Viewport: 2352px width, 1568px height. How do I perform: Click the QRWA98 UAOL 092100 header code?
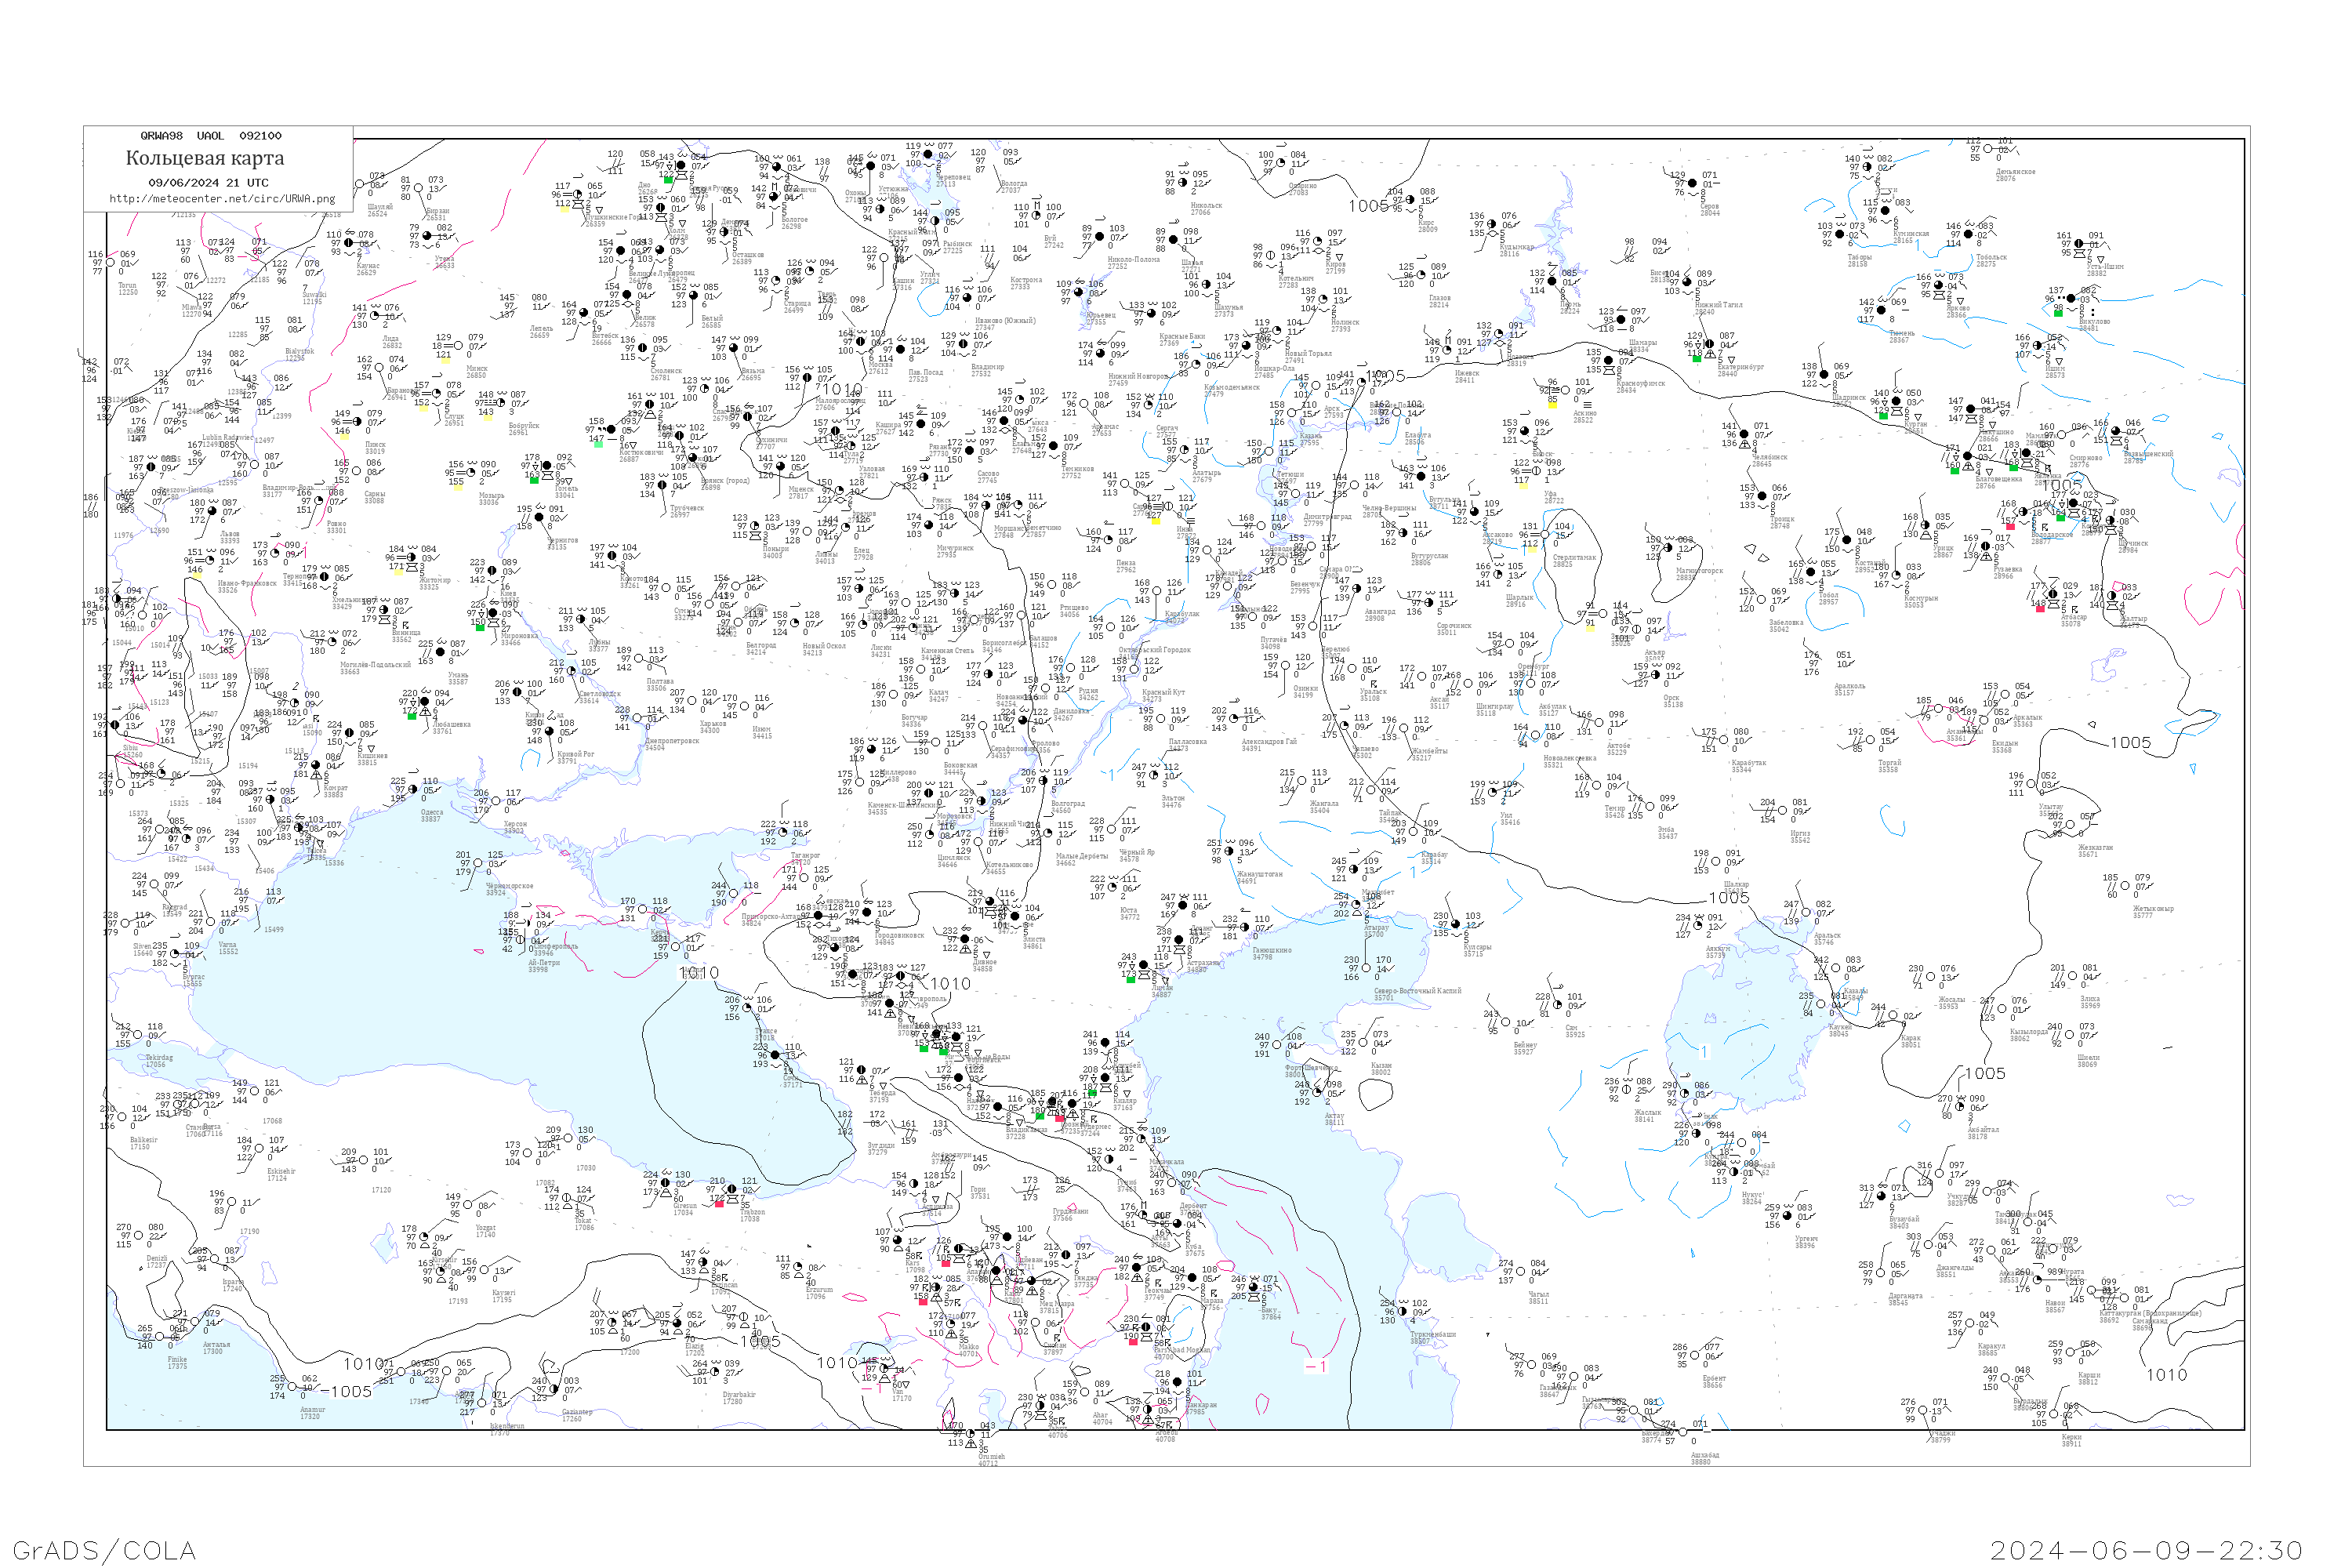[x=210, y=136]
